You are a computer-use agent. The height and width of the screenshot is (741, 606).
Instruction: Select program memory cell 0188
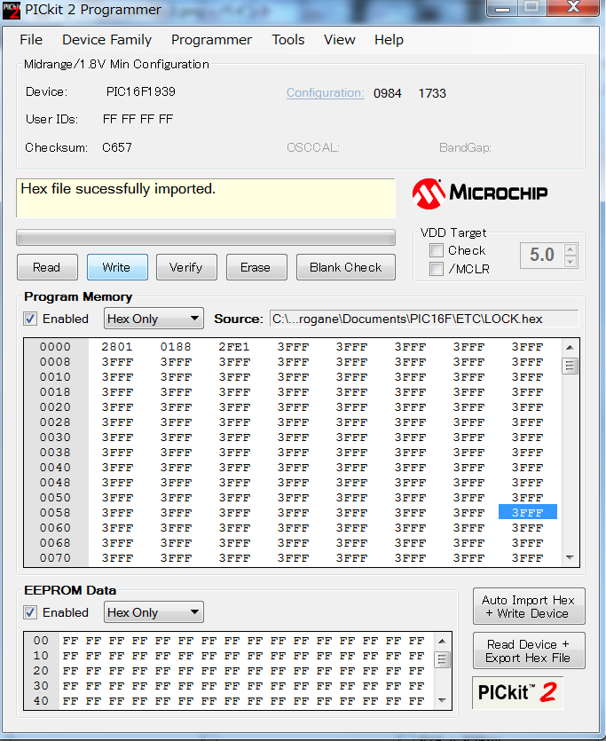pyautogui.click(x=176, y=347)
